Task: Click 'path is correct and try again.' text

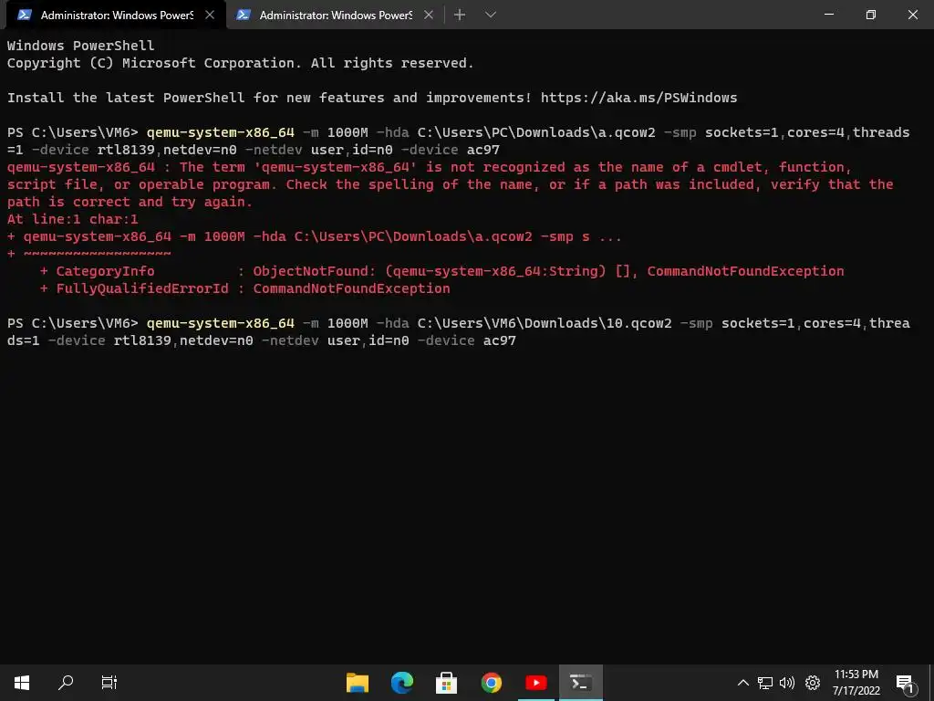Action: pos(130,202)
